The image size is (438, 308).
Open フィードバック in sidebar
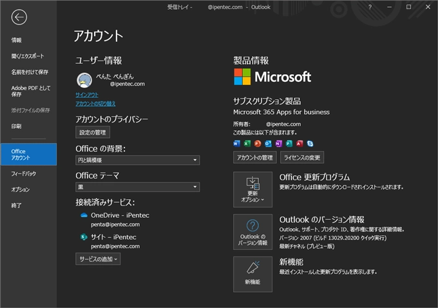click(28, 173)
